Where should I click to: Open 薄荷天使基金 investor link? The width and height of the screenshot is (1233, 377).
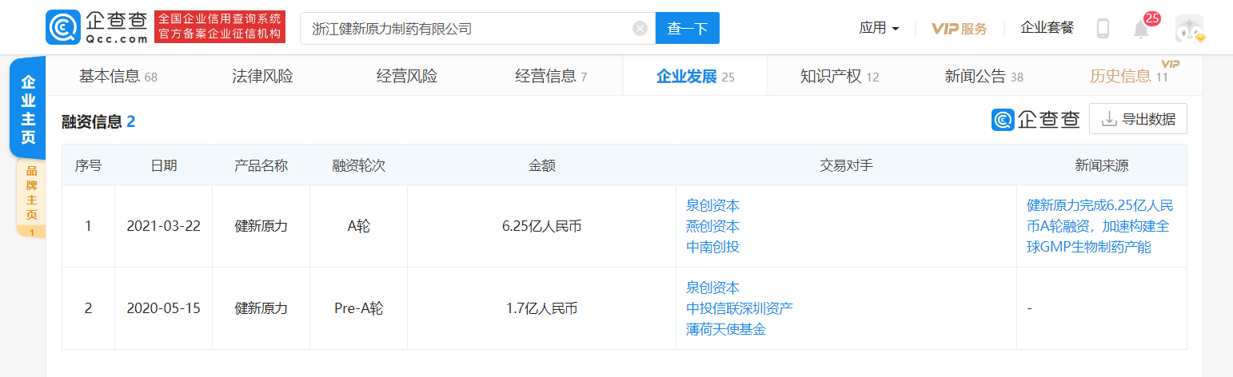(726, 329)
